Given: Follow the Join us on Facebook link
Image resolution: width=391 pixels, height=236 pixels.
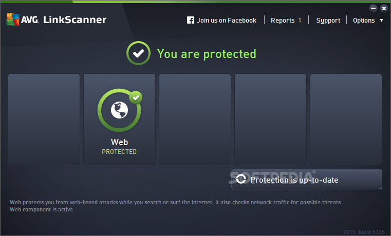Looking at the screenshot, I should tap(227, 20).
